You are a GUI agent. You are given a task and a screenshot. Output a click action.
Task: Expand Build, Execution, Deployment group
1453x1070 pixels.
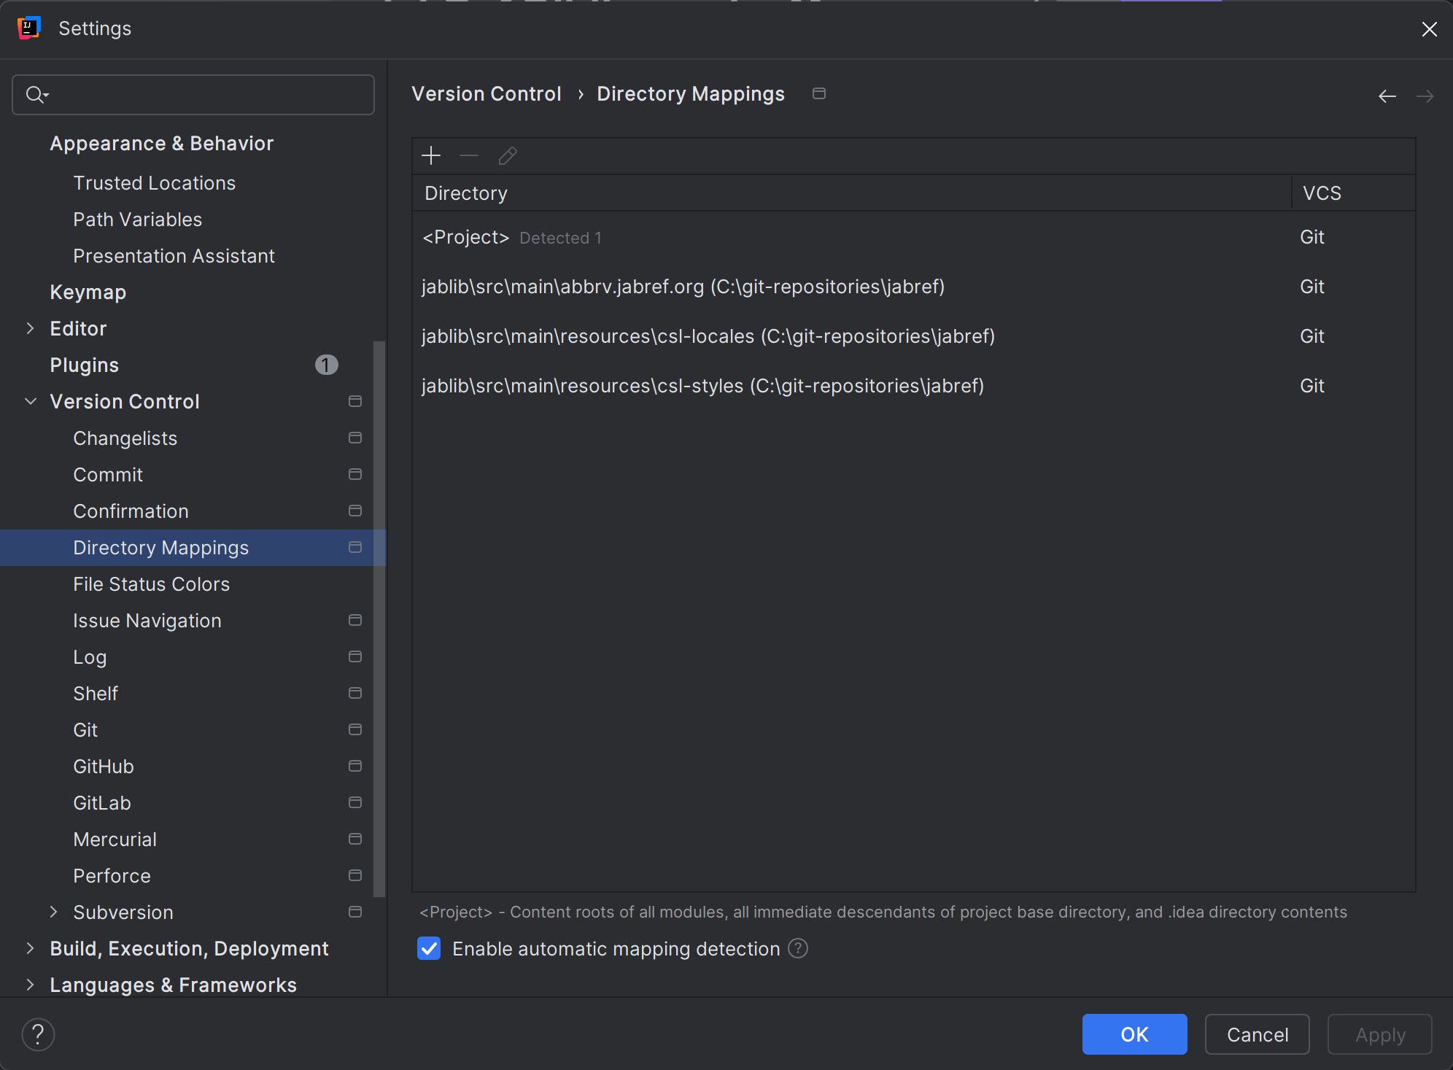(30, 948)
